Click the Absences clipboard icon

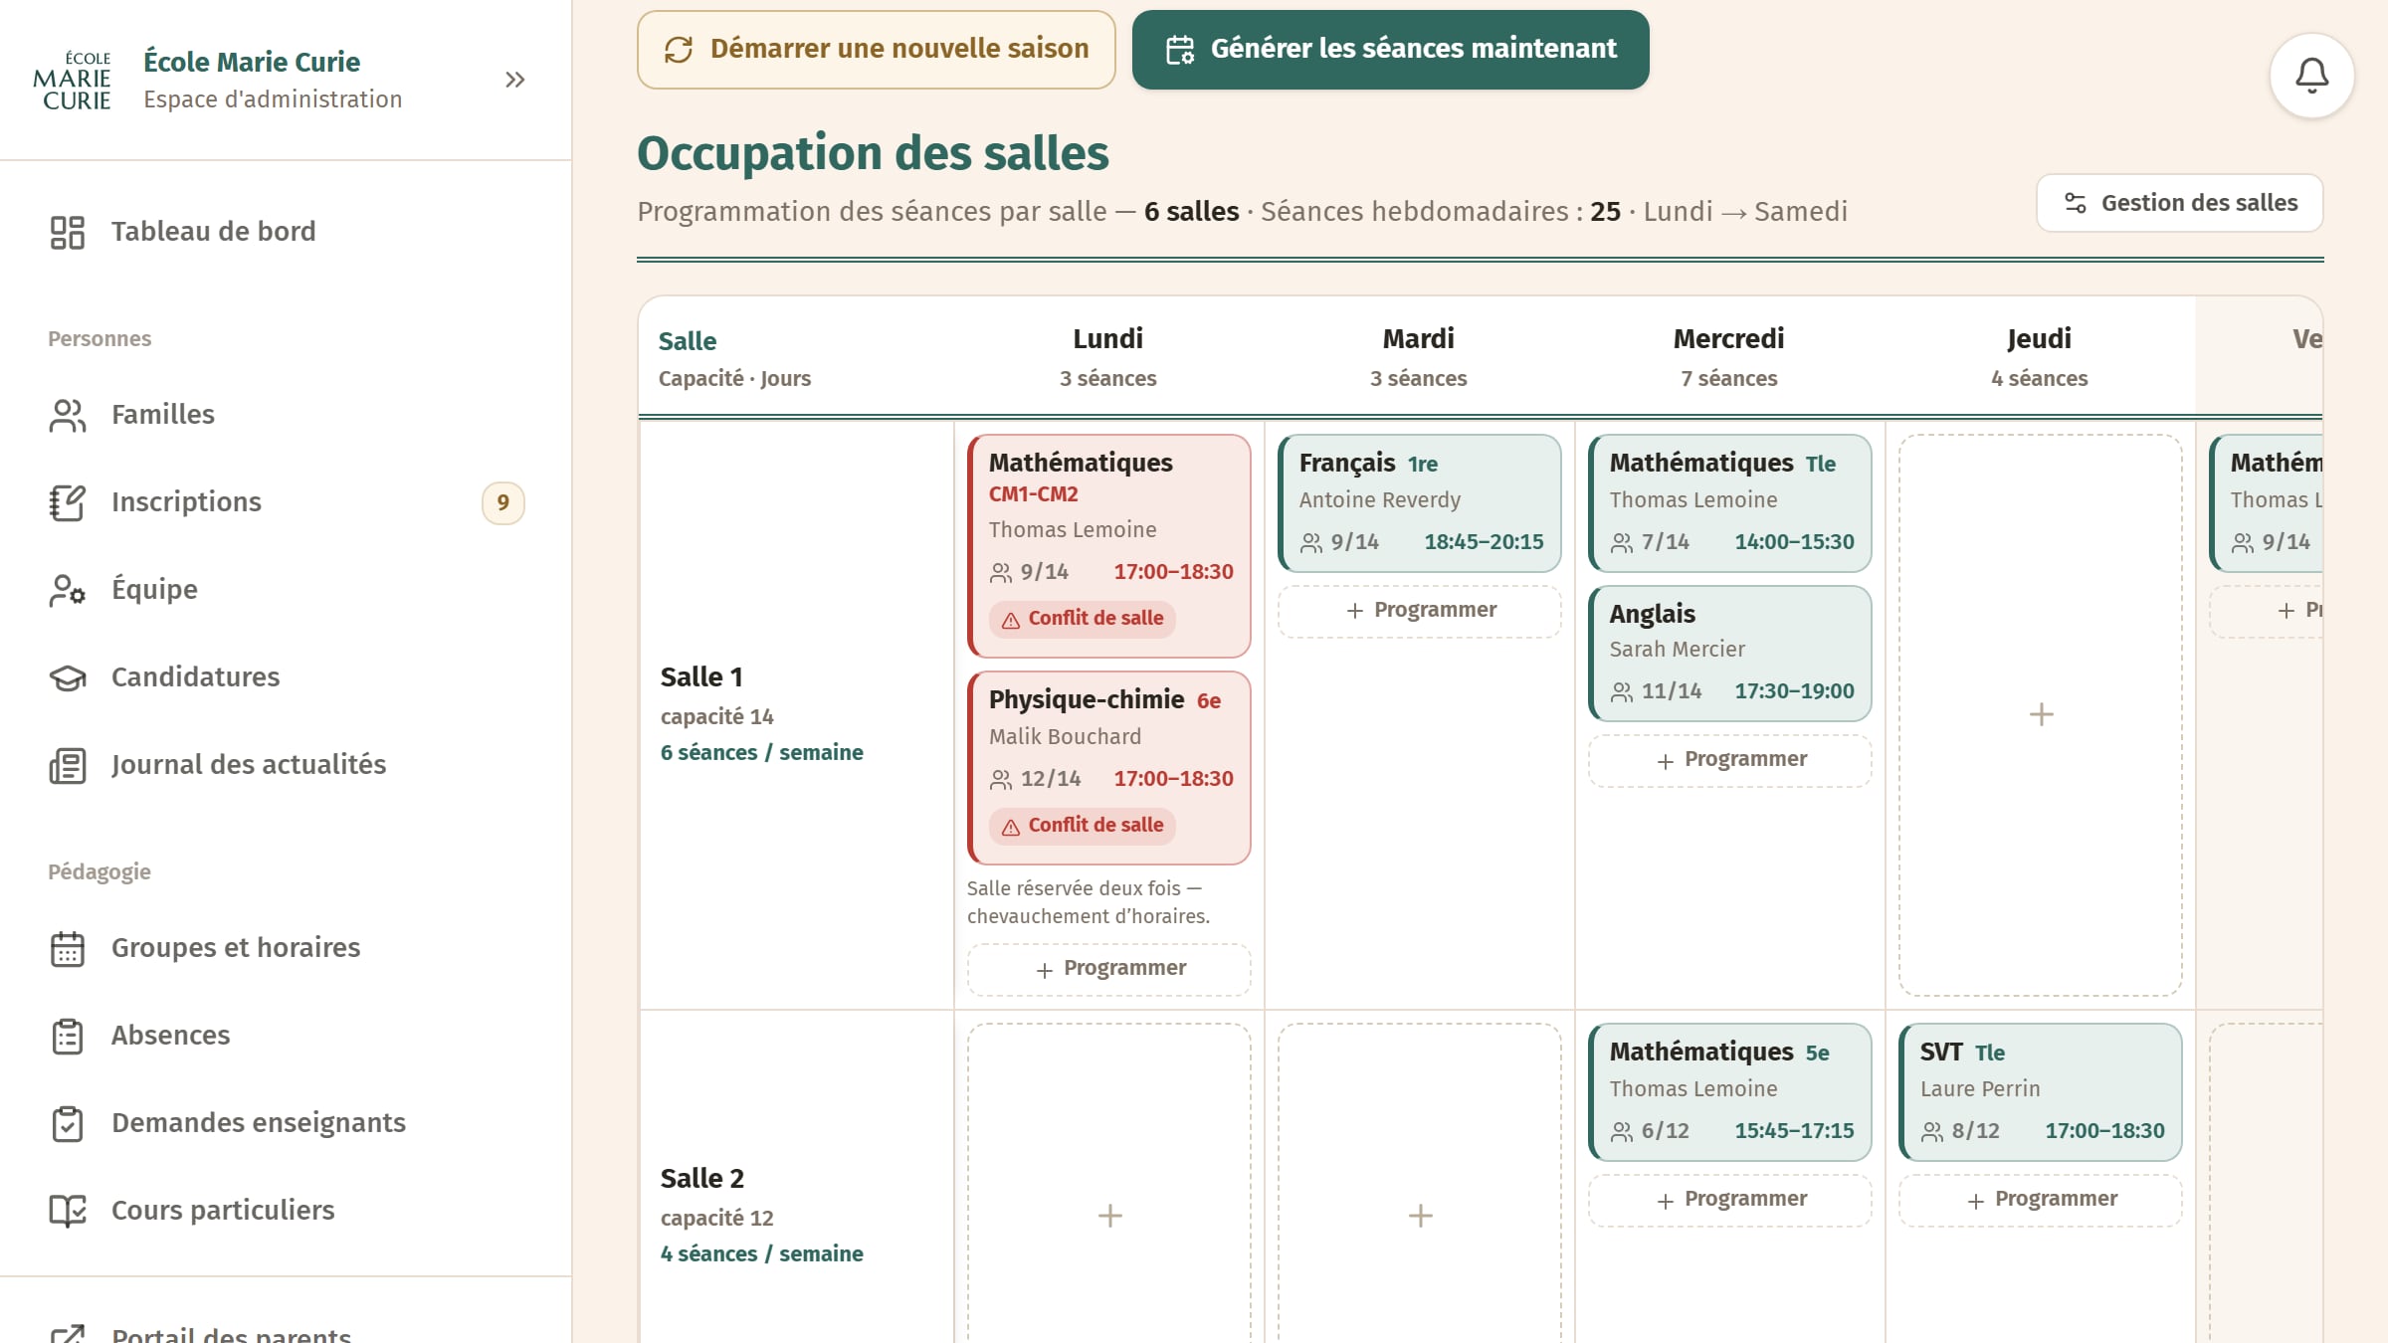(x=68, y=1036)
